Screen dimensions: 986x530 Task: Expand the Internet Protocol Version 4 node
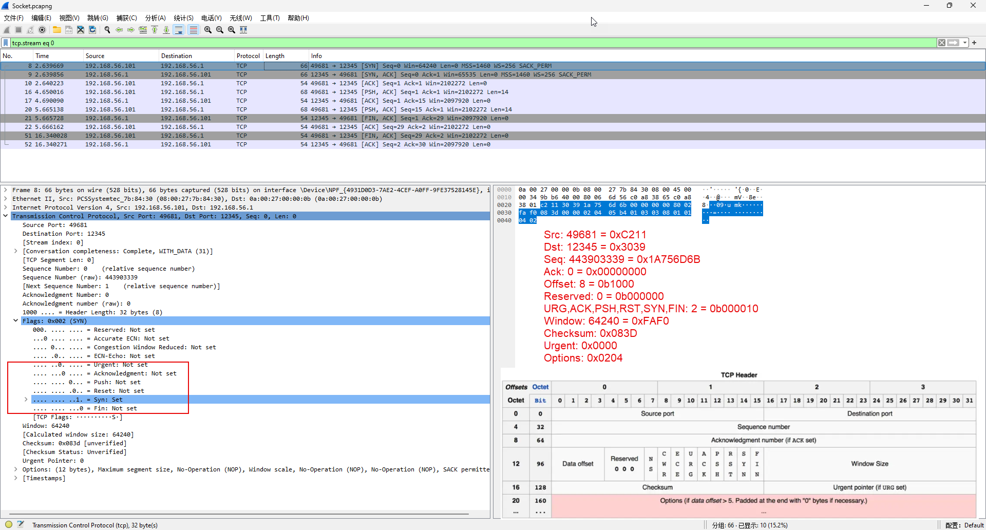tap(6, 207)
